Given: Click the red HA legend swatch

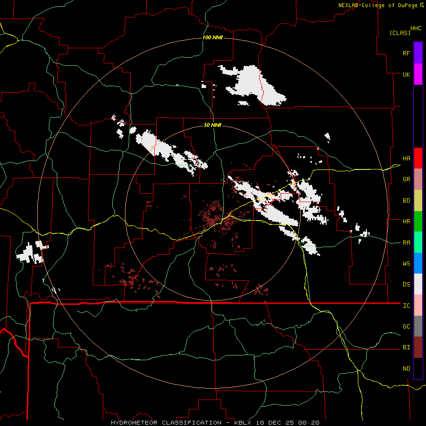Looking at the screenshot, I should tap(418, 158).
